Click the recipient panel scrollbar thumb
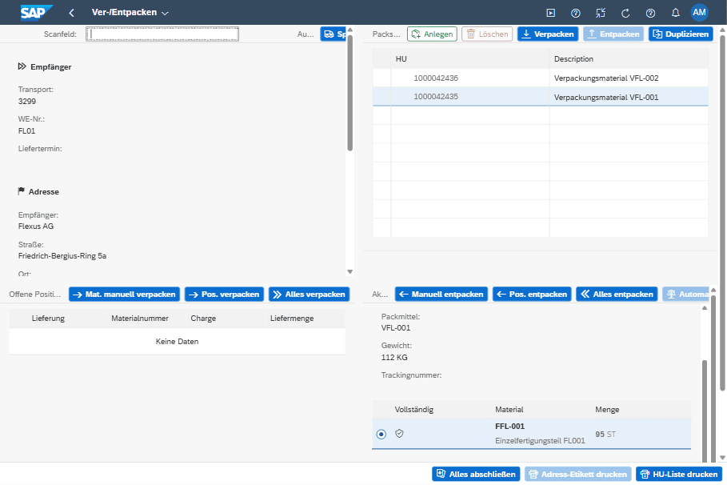Image resolution: width=727 pixels, height=485 pixels. 350,93
